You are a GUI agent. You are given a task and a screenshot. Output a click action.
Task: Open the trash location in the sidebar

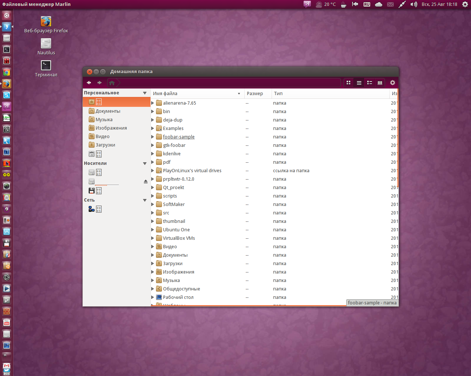92,154
